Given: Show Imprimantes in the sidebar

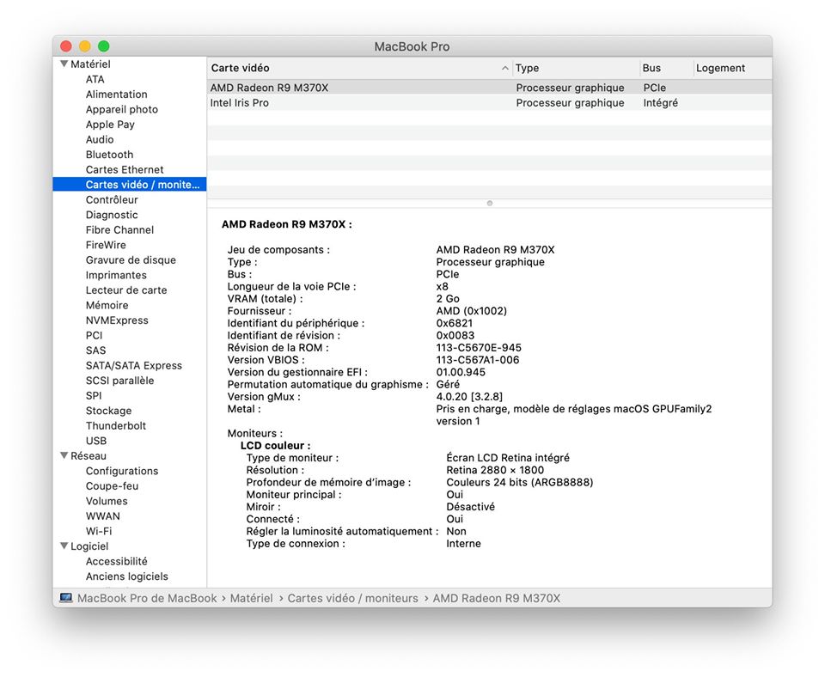Looking at the screenshot, I should coord(116,275).
